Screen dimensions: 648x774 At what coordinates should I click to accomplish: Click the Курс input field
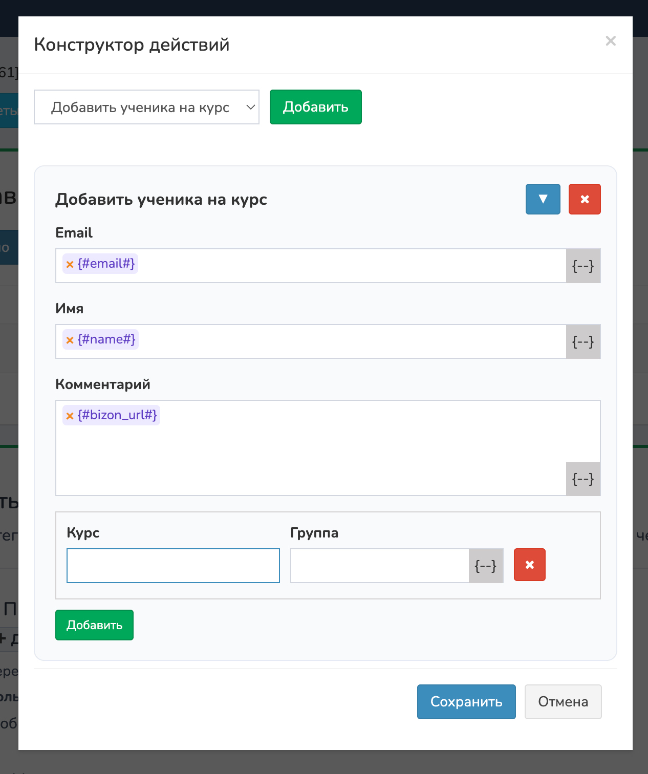tap(173, 566)
